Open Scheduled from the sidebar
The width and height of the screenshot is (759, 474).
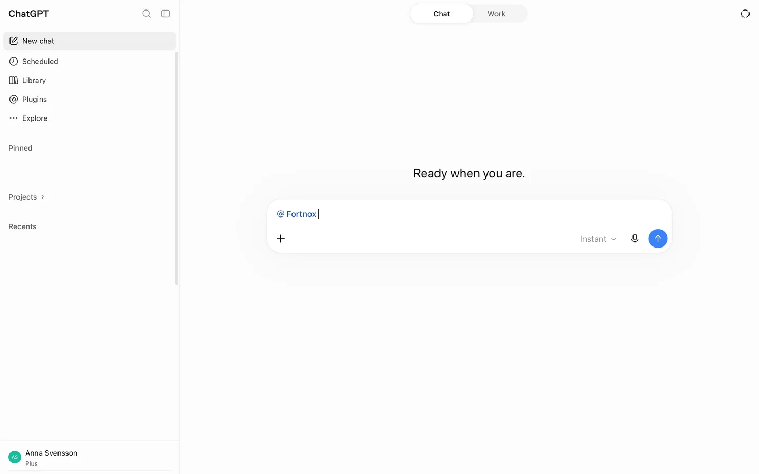coord(90,61)
